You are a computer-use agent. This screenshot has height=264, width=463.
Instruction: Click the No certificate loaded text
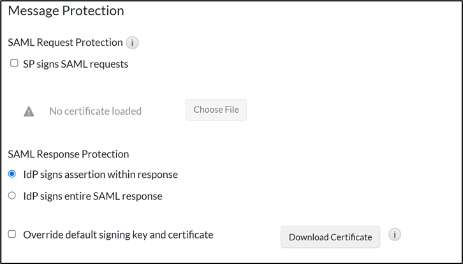95,111
